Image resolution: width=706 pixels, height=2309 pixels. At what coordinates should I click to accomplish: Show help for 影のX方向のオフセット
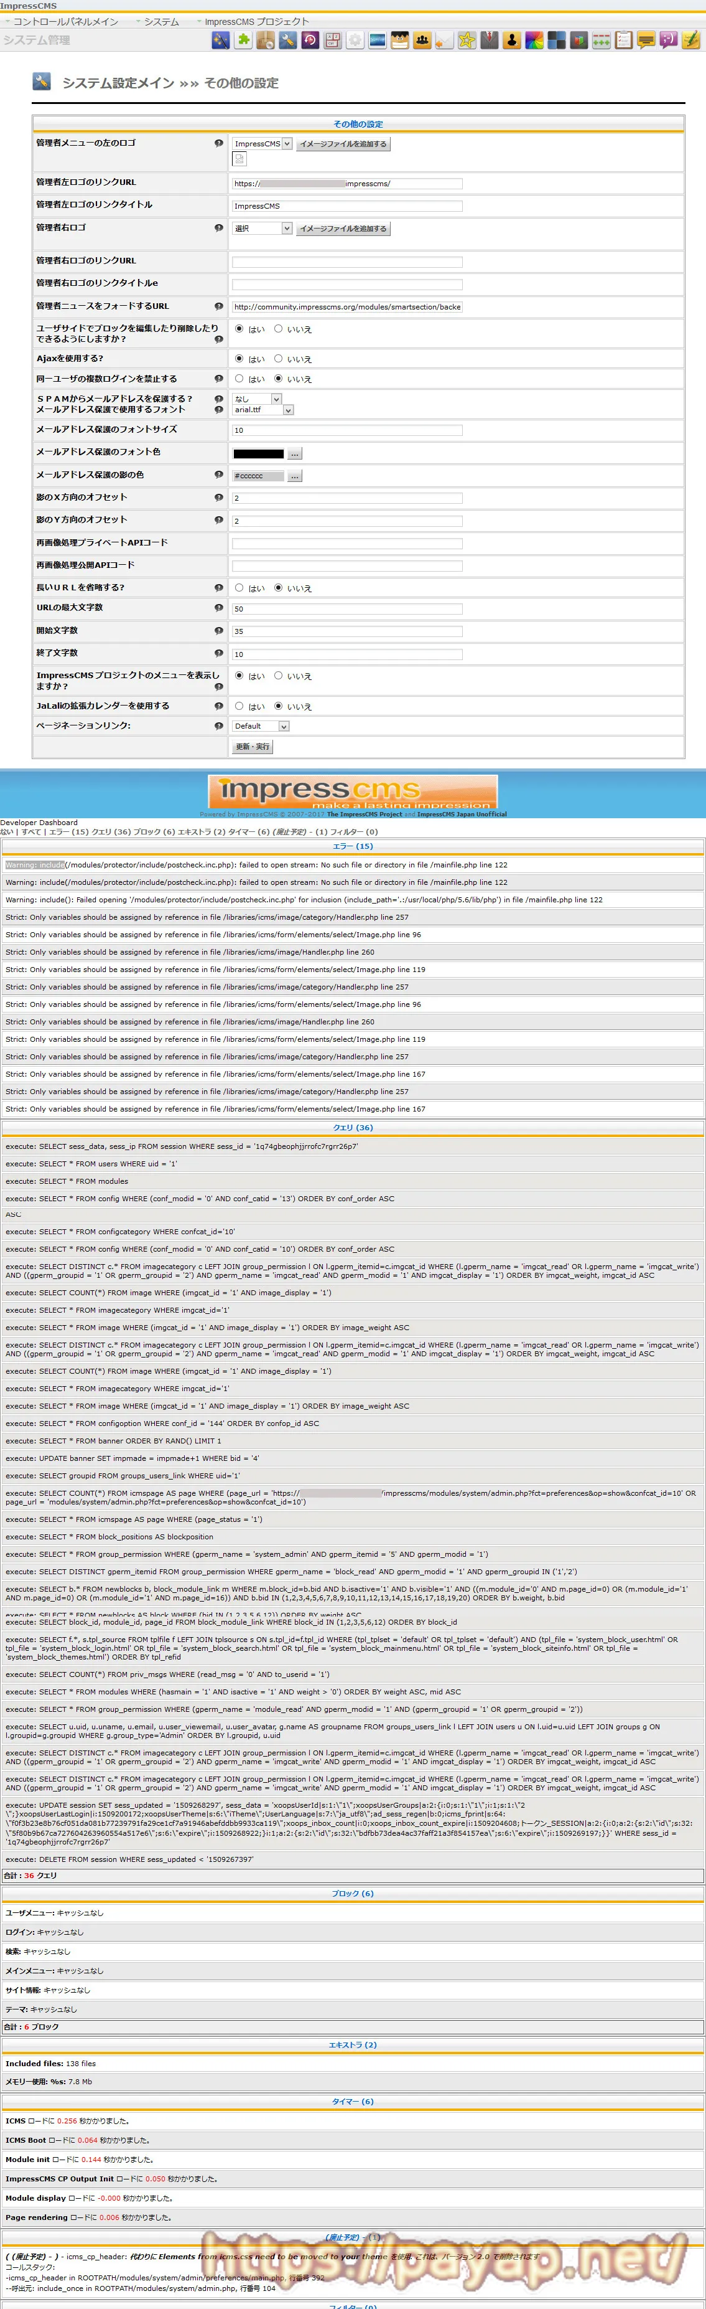pos(218,498)
